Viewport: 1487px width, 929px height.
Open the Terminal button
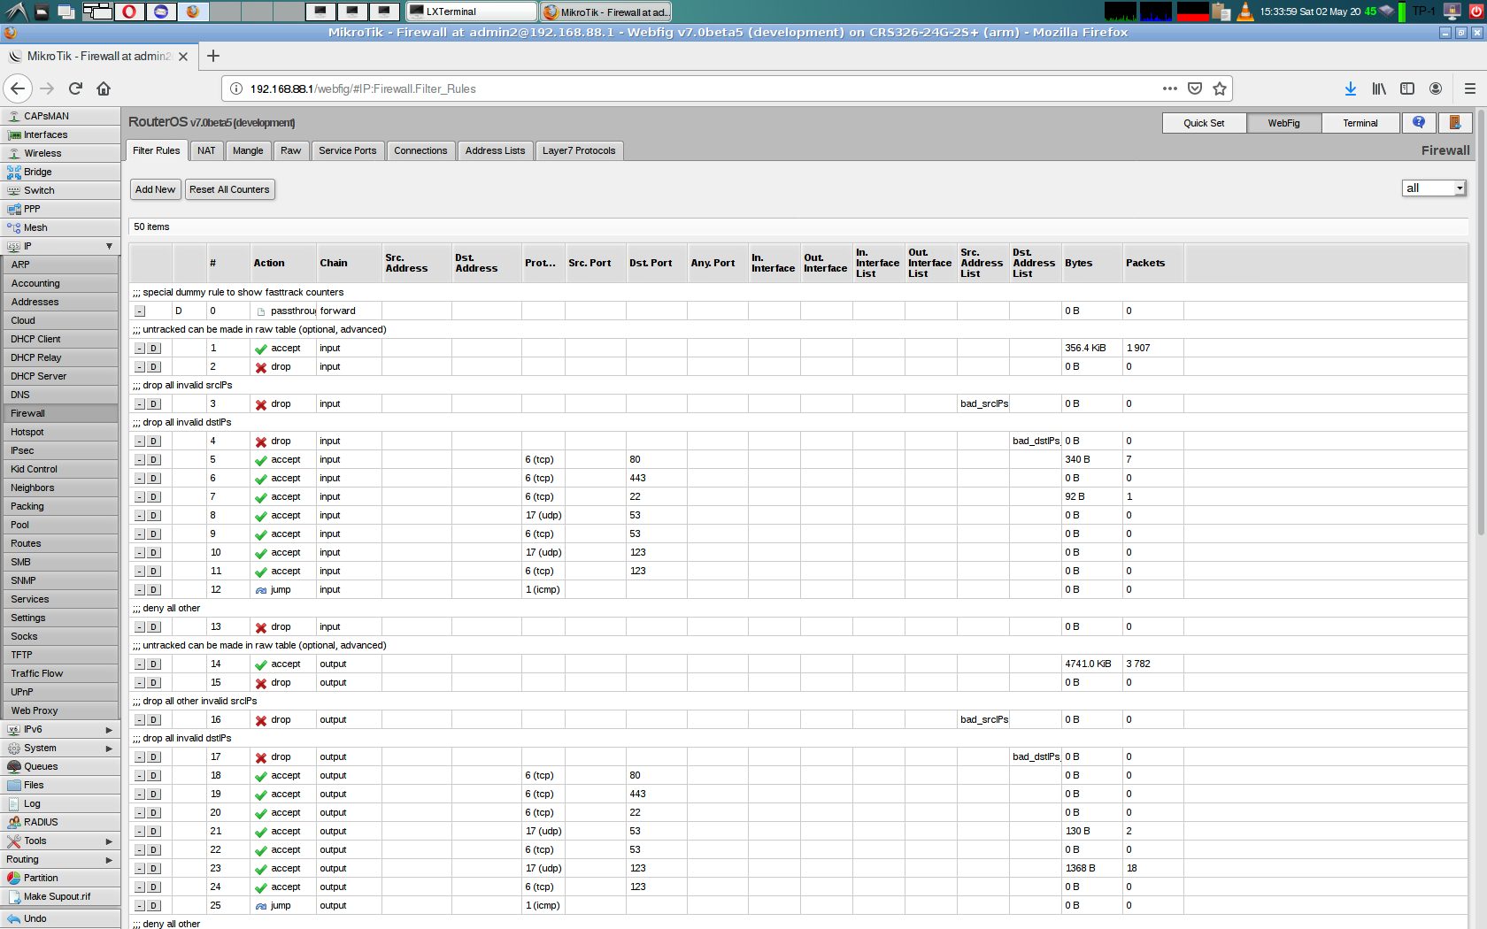pos(1360,123)
